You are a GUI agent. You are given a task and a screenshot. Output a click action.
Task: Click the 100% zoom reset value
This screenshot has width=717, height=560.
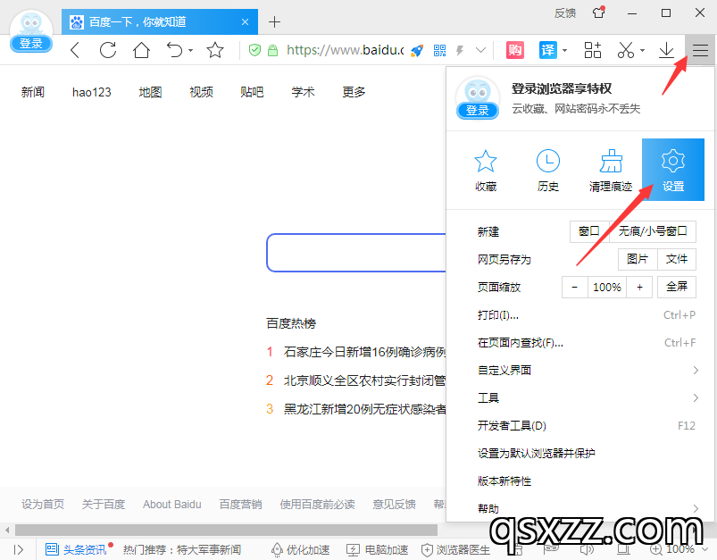click(607, 288)
